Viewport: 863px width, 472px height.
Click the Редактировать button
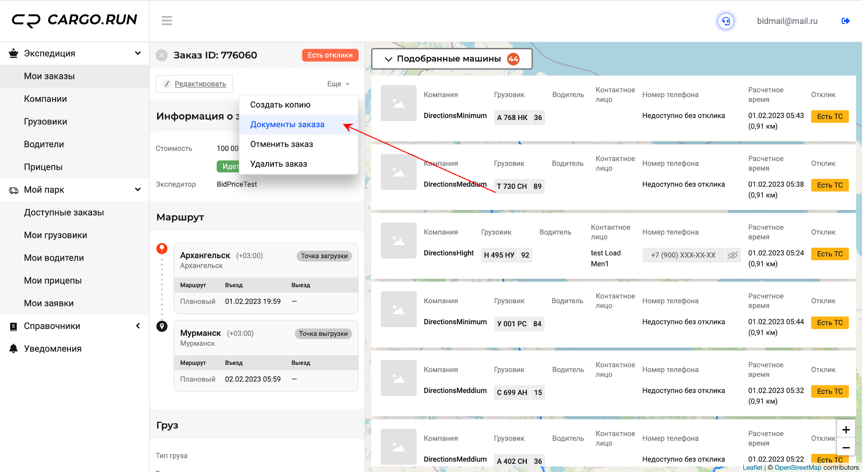click(194, 84)
